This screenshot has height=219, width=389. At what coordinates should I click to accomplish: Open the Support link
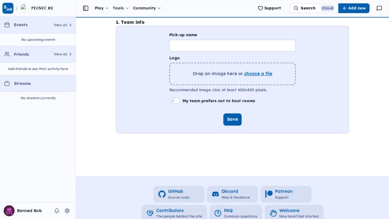269,8
